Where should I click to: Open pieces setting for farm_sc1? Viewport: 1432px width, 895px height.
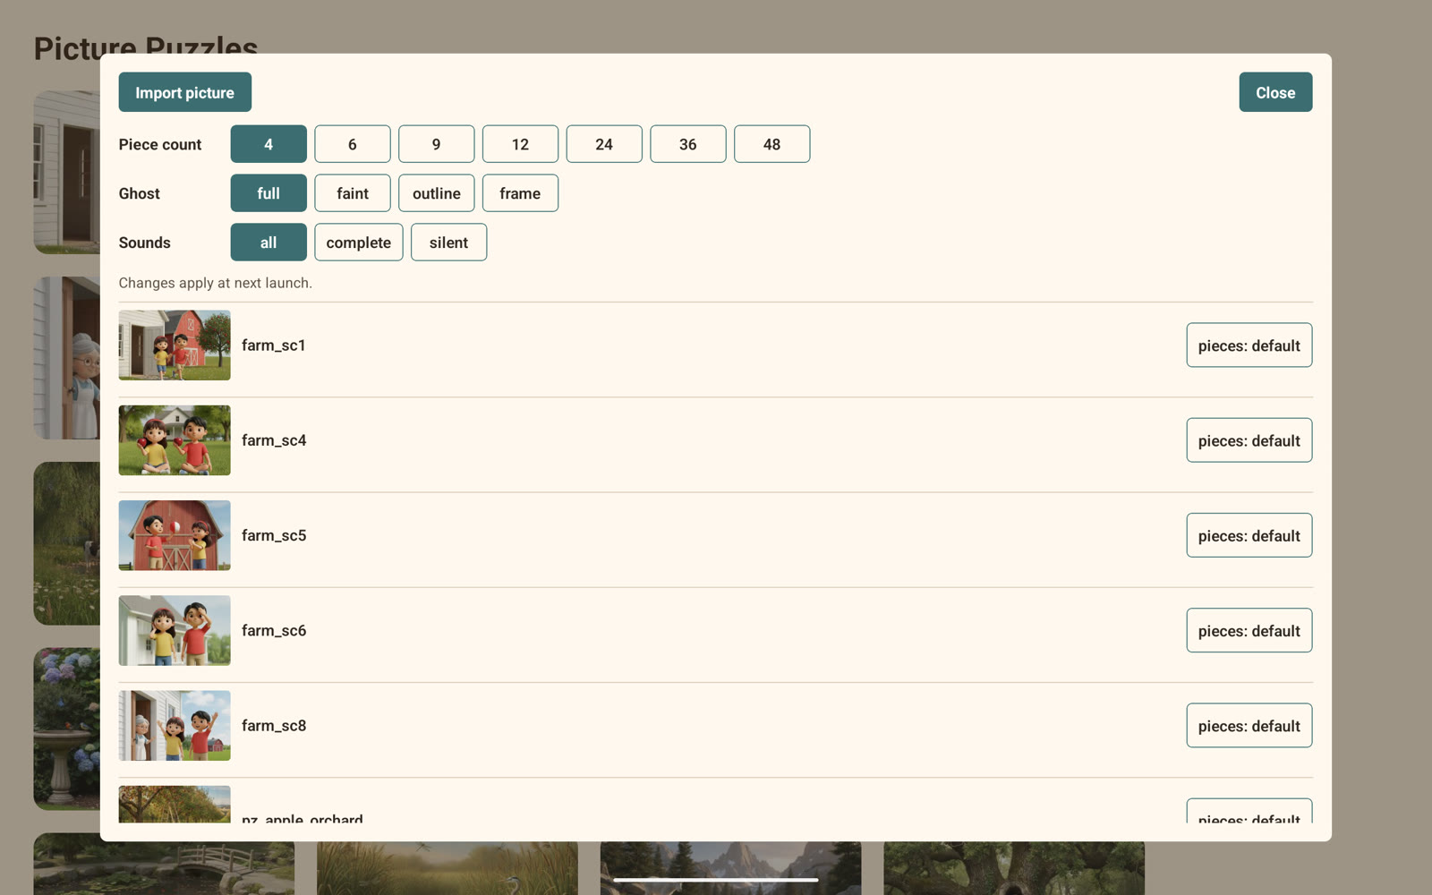click(1249, 345)
